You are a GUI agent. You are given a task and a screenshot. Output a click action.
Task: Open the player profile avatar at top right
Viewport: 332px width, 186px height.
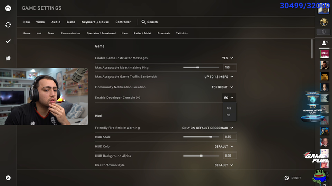coord(324,9)
